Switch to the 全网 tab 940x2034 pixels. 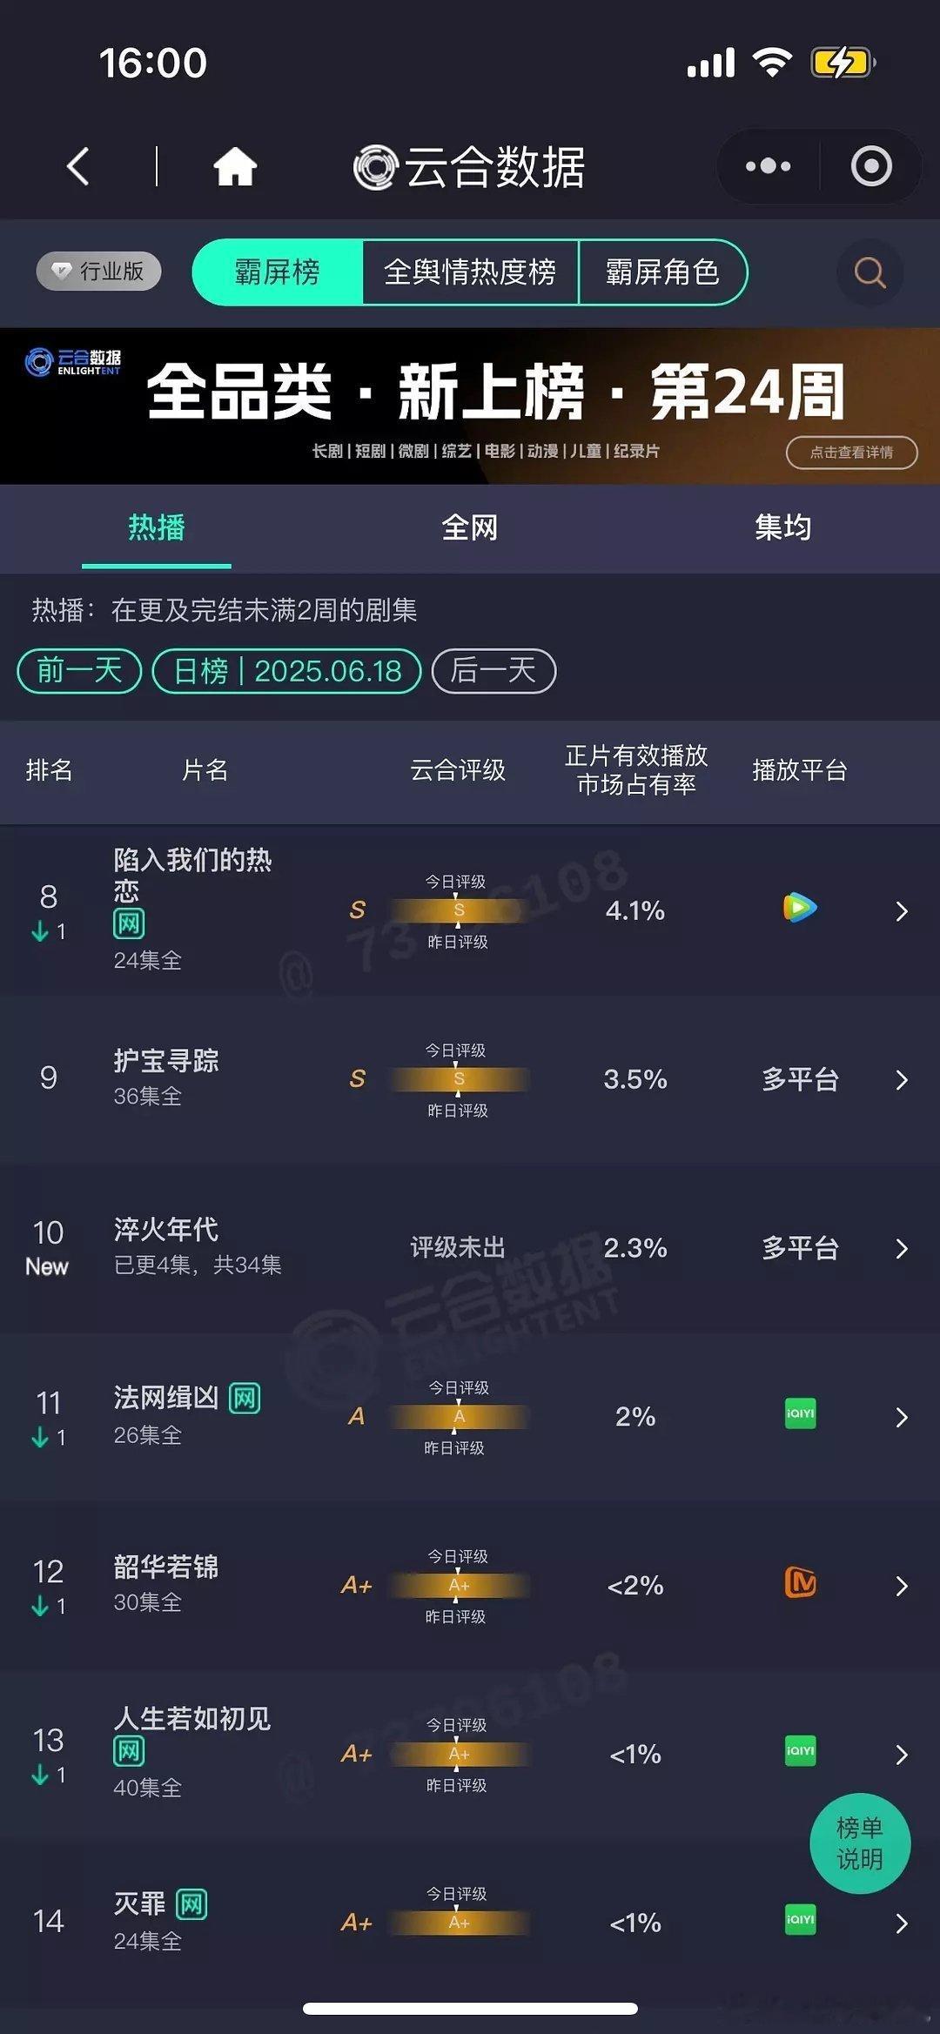coord(470,527)
